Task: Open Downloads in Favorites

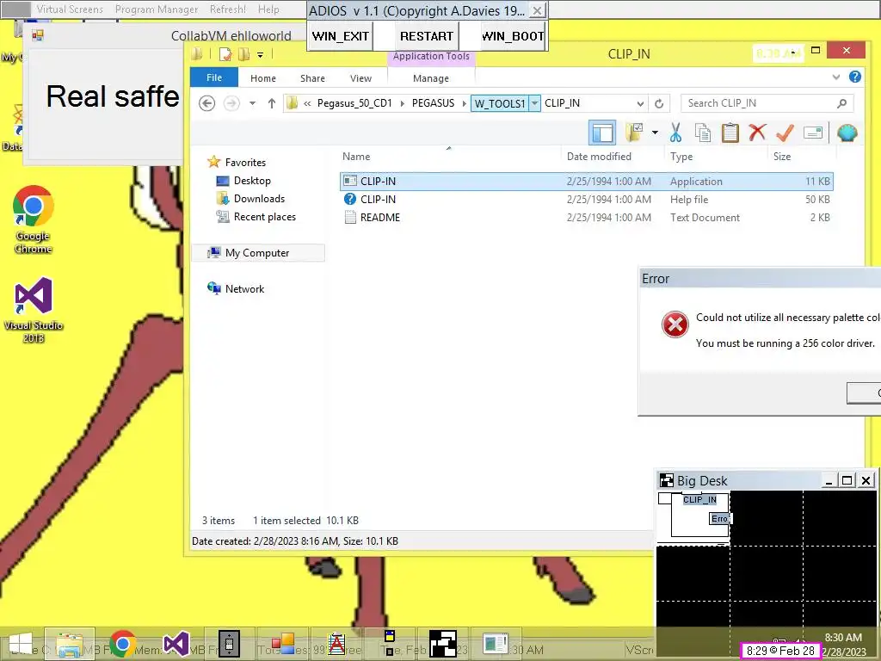Action: pos(250,199)
